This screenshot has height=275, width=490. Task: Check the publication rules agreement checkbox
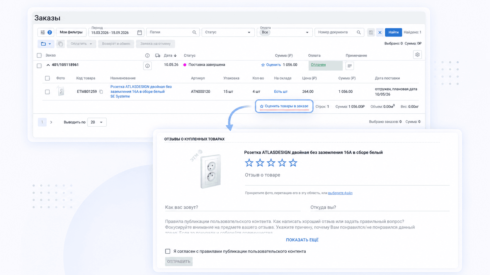click(168, 251)
